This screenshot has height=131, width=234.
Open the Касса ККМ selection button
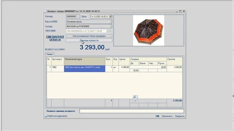(110, 22)
